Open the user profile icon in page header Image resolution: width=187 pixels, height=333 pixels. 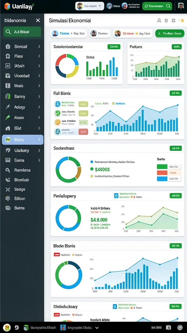pos(159,20)
